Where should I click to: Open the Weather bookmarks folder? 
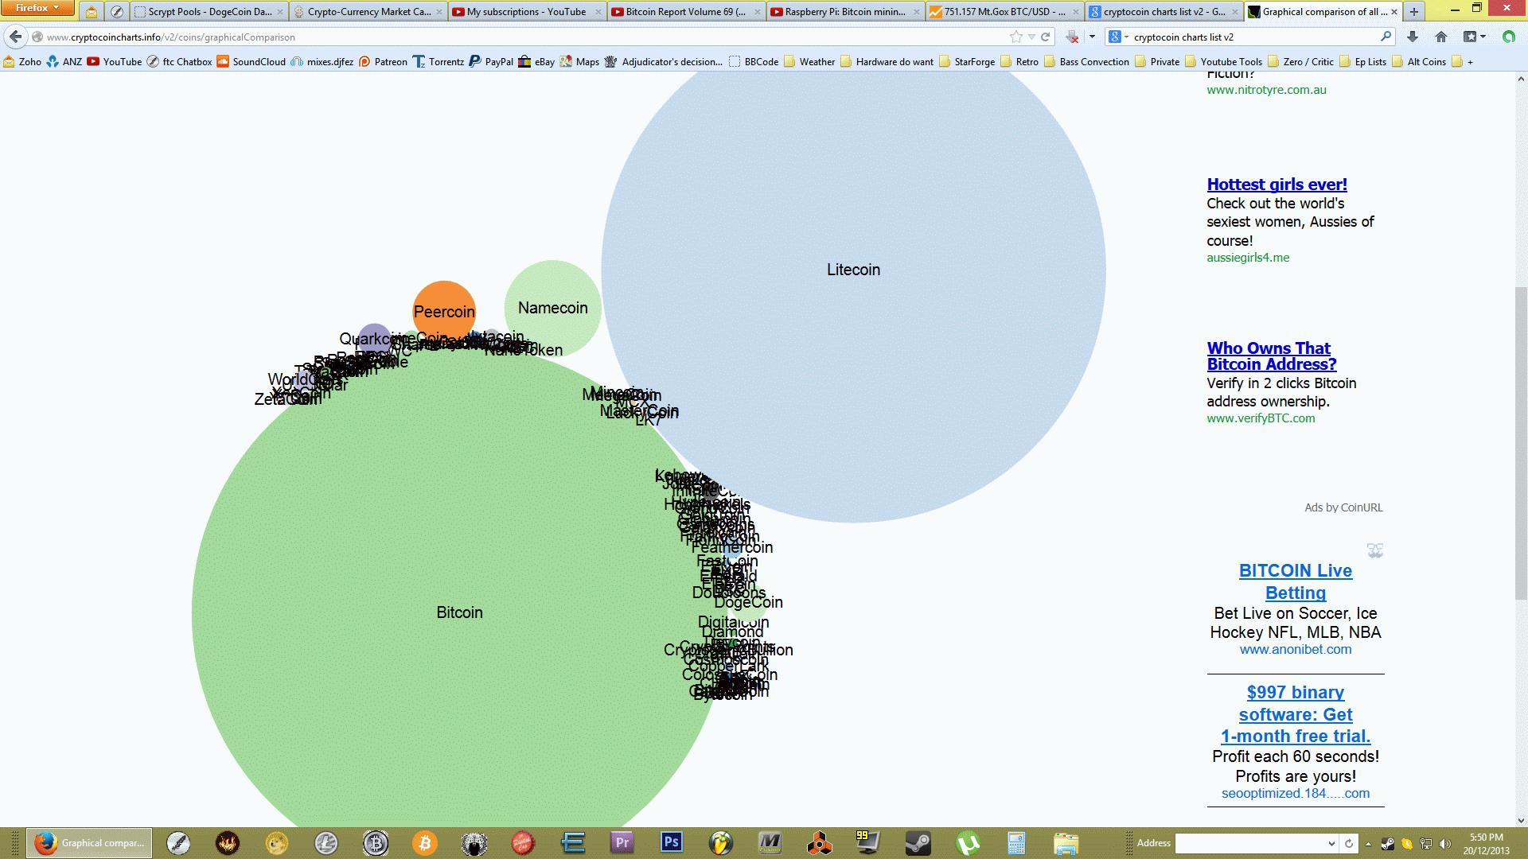(x=809, y=61)
